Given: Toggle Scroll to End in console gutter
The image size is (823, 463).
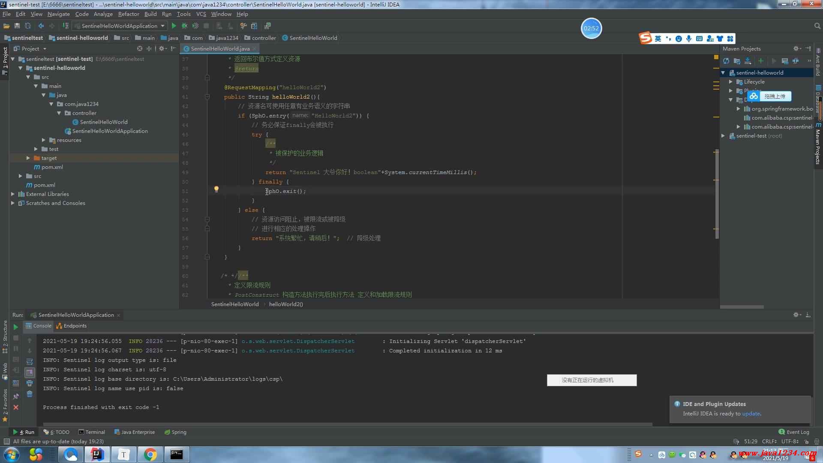Looking at the screenshot, I should coord(30,373).
